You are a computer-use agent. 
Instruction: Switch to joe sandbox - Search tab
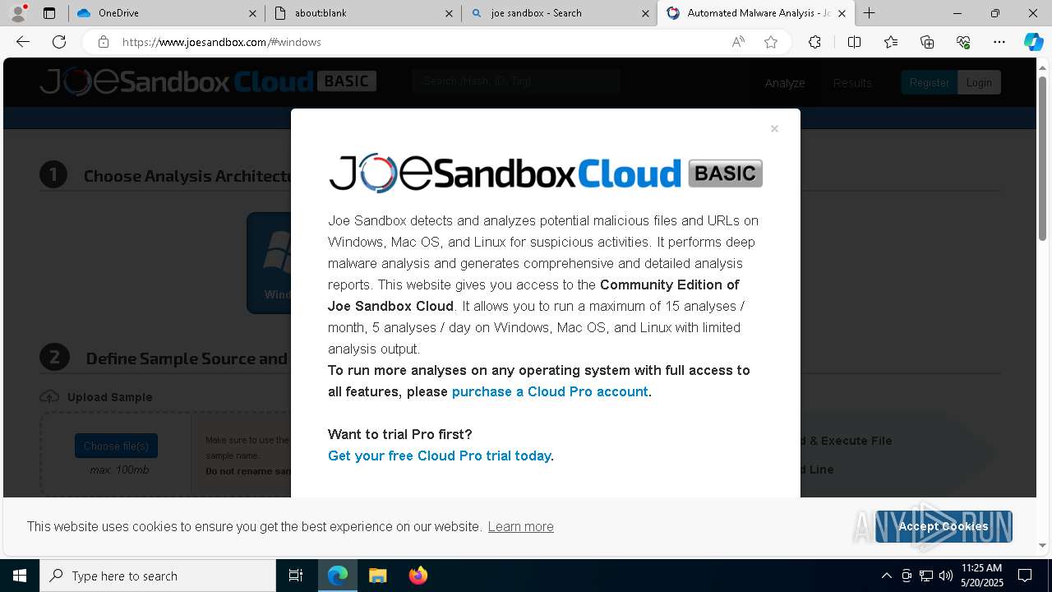point(559,13)
